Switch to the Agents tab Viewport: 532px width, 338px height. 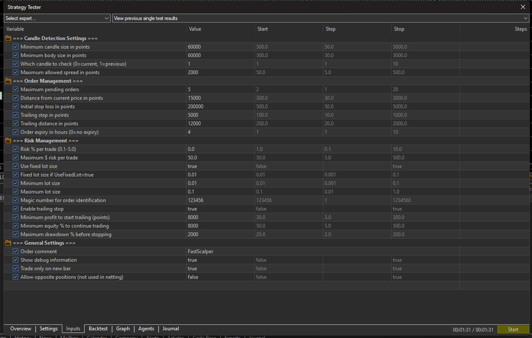point(146,329)
